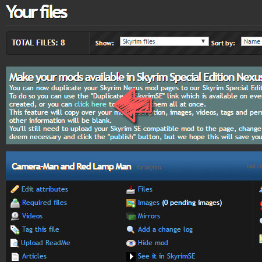Open the Camera-Man and Red Lamp Man mod title
262x262 pixels.
72,167
